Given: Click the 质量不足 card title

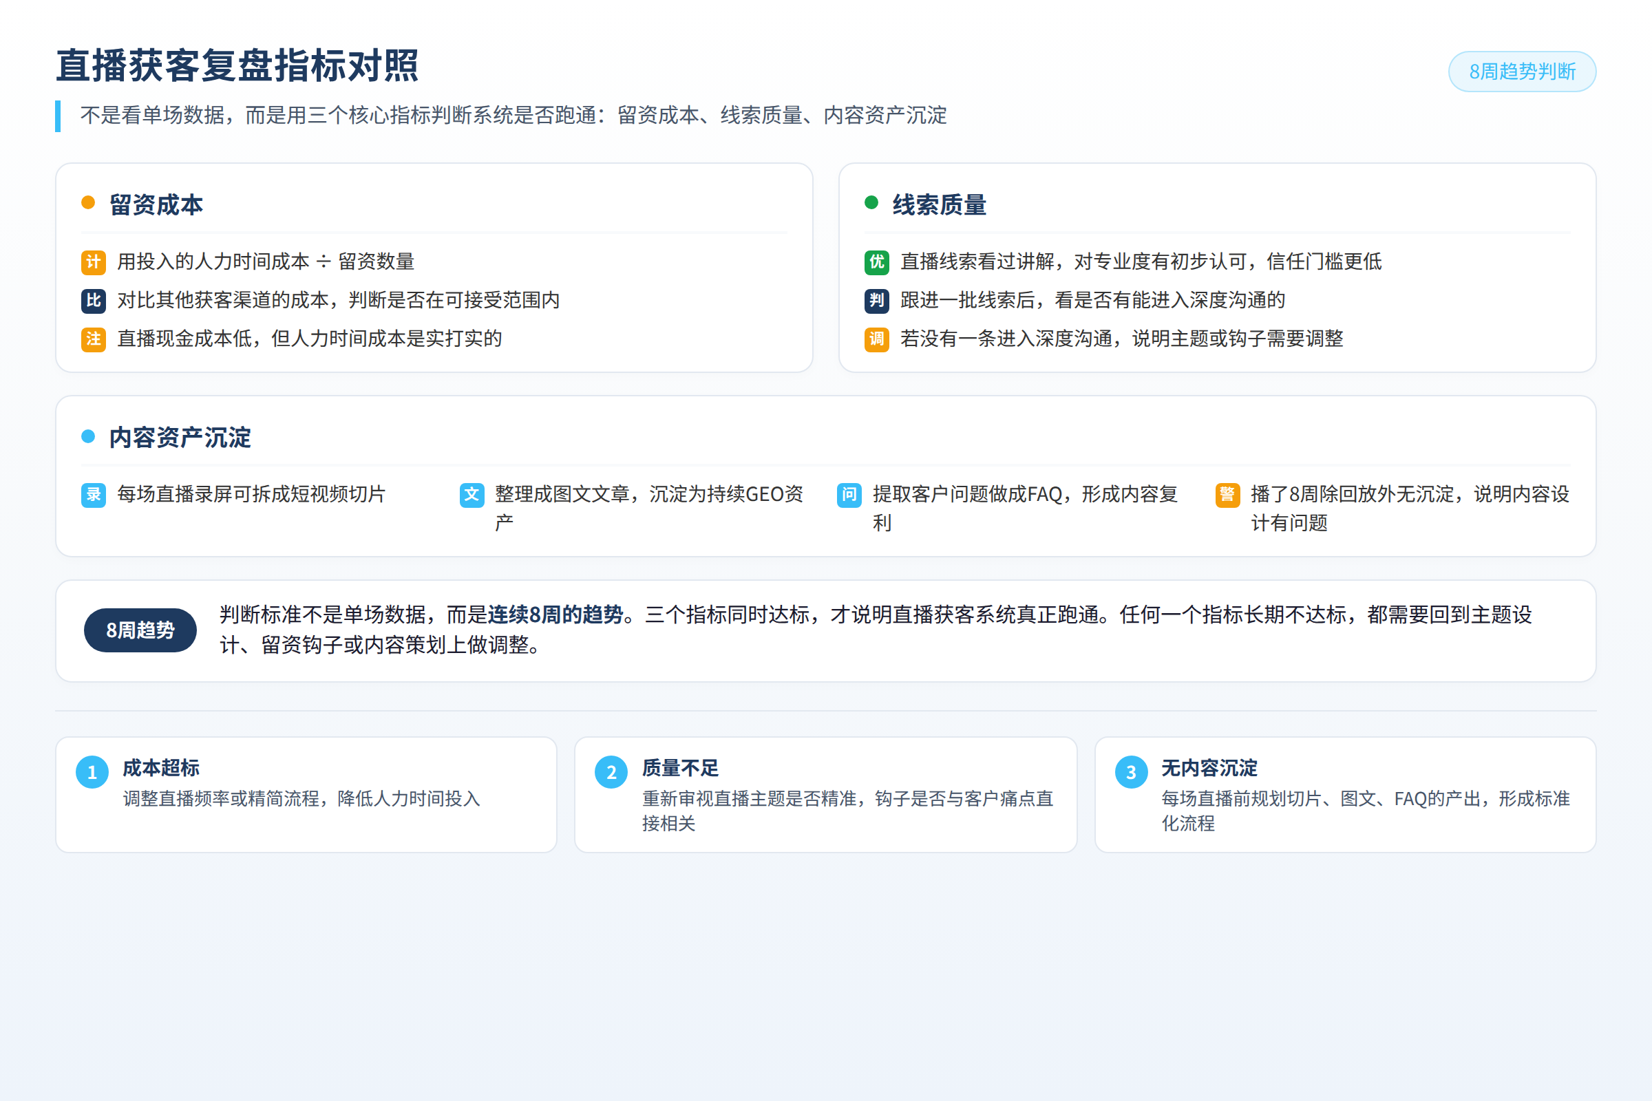Looking at the screenshot, I should click(680, 768).
